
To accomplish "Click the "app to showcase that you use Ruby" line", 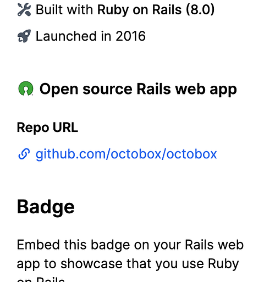I will click(x=128, y=264).
